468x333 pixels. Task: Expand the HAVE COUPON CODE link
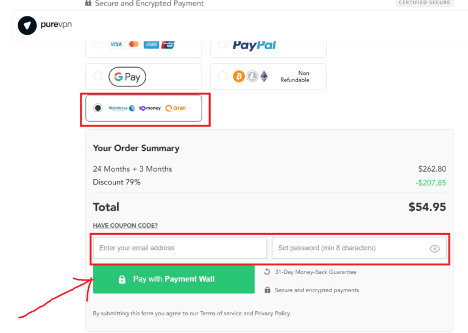[125, 226]
